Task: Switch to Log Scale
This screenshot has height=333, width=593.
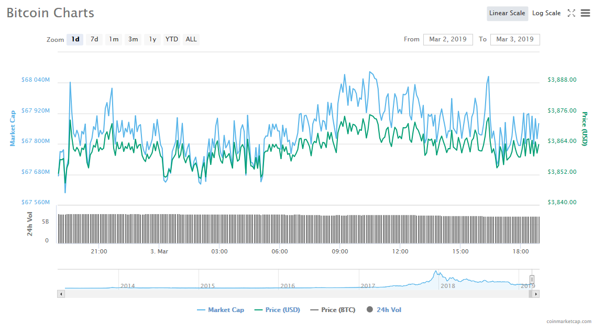Action: (x=546, y=13)
